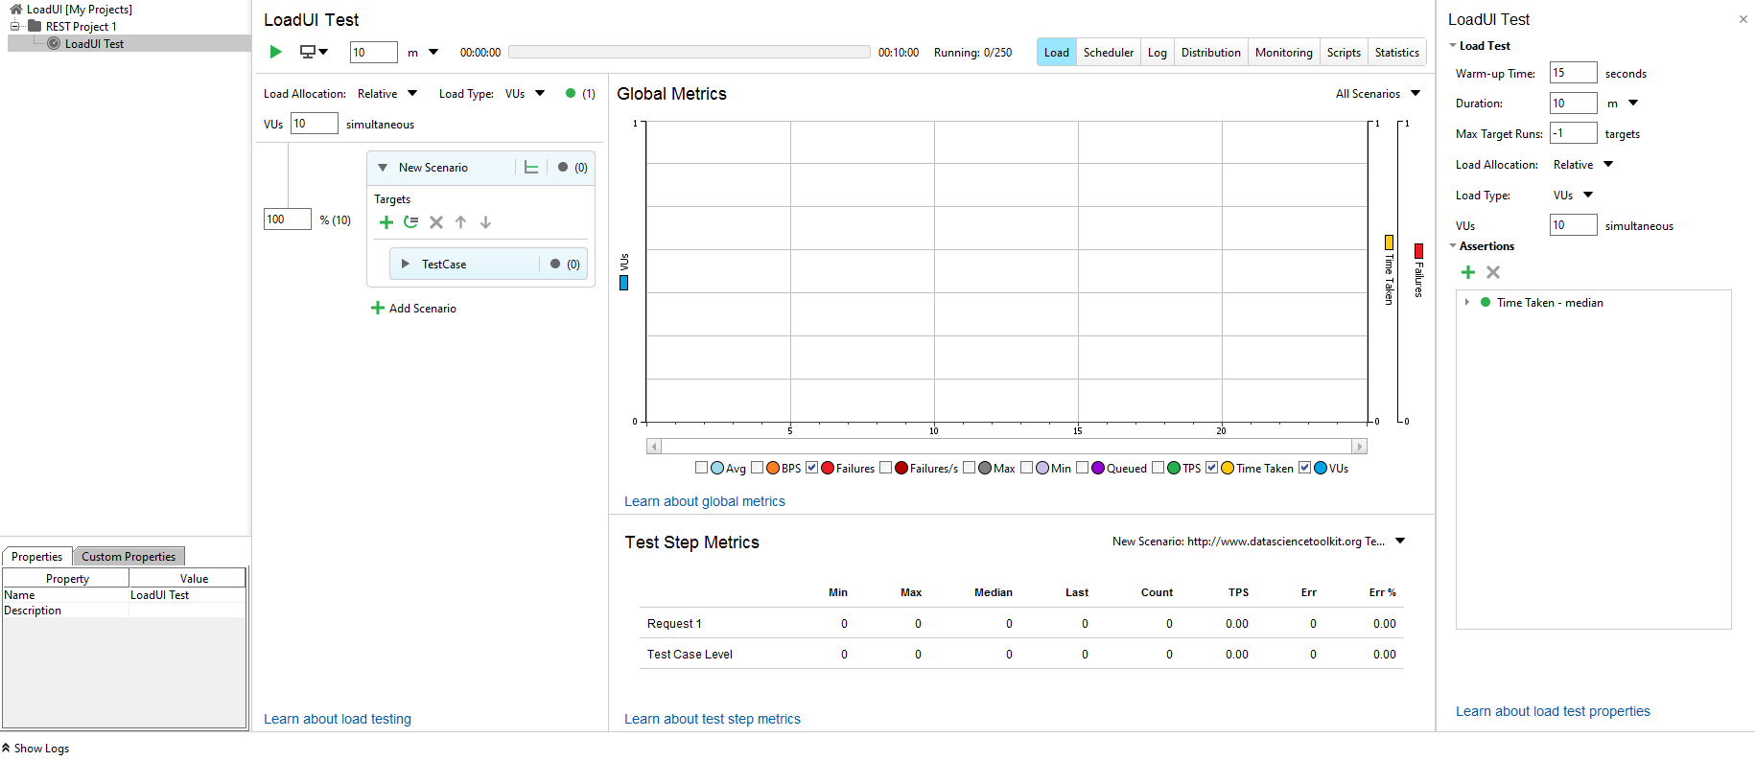Expand the TestCase target
1755x761 pixels.
click(406, 264)
